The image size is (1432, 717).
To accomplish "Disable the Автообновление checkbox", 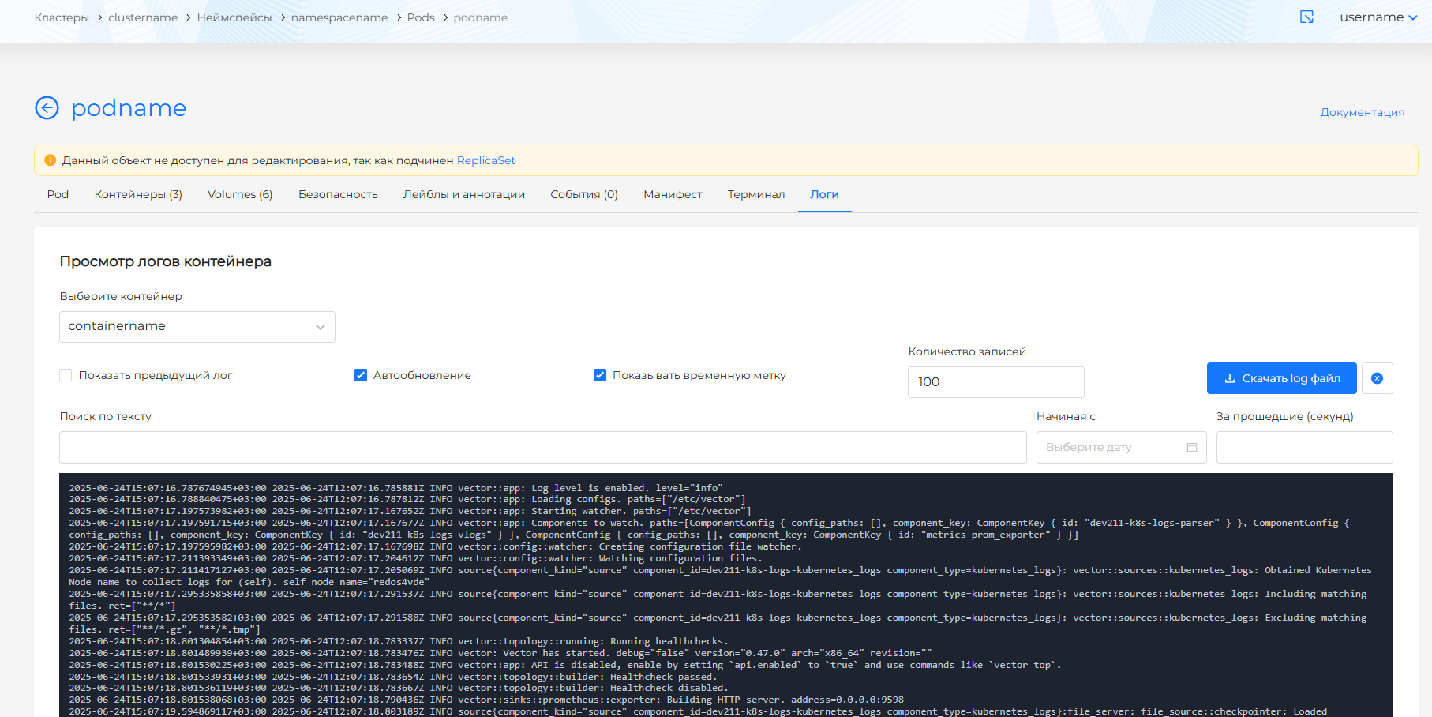I will (361, 375).
